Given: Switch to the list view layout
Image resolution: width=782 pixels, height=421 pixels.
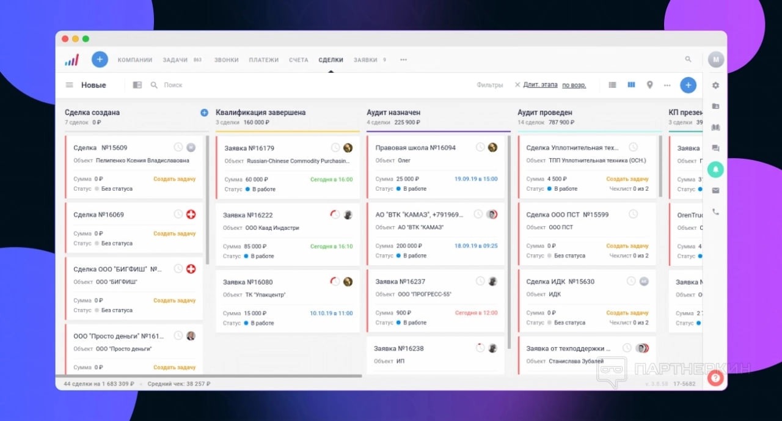Looking at the screenshot, I should [x=612, y=85].
